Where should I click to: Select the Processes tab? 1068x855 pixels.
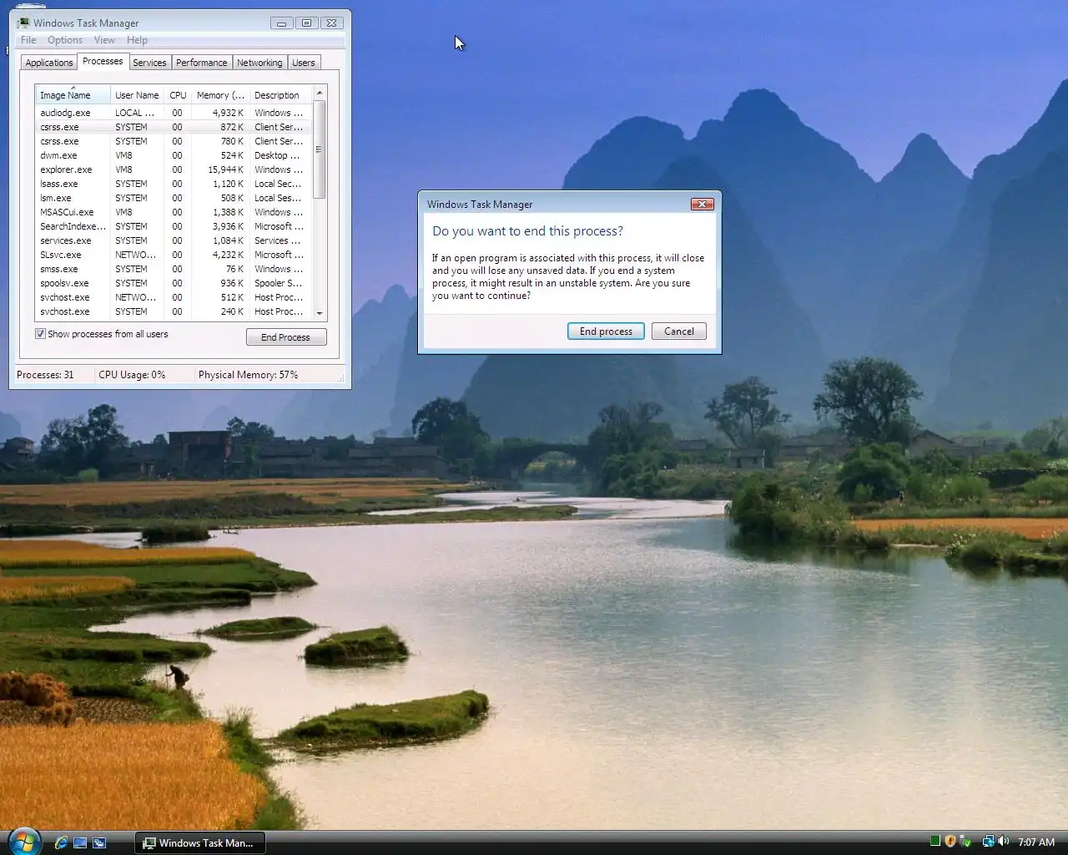tap(103, 61)
